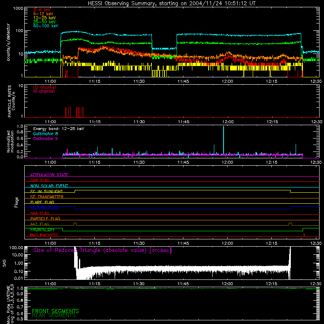Click the Normalized modulation axis label
This screenshot has height=324, width=324.
[10, 141]
